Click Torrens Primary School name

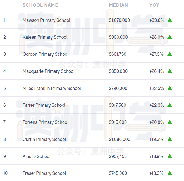point(46,122)
